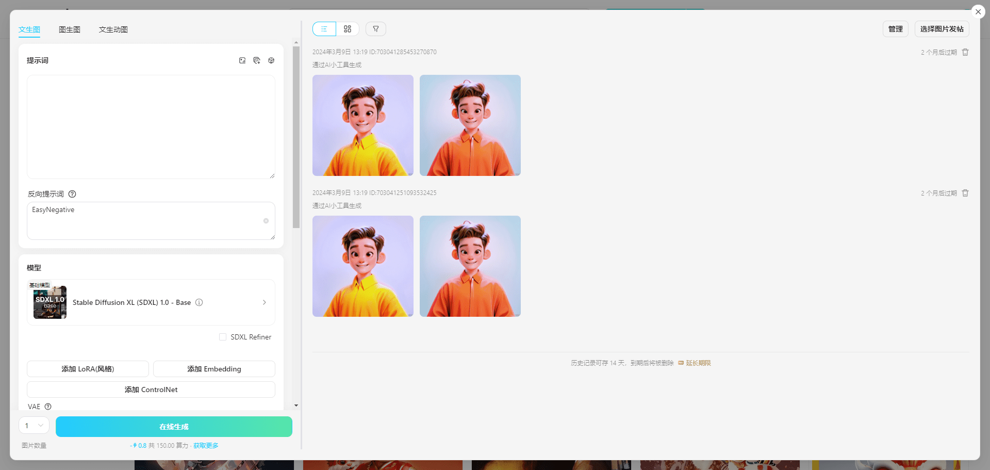Focus the prompt text area
The image size is (990, 470).
[151, 127]
